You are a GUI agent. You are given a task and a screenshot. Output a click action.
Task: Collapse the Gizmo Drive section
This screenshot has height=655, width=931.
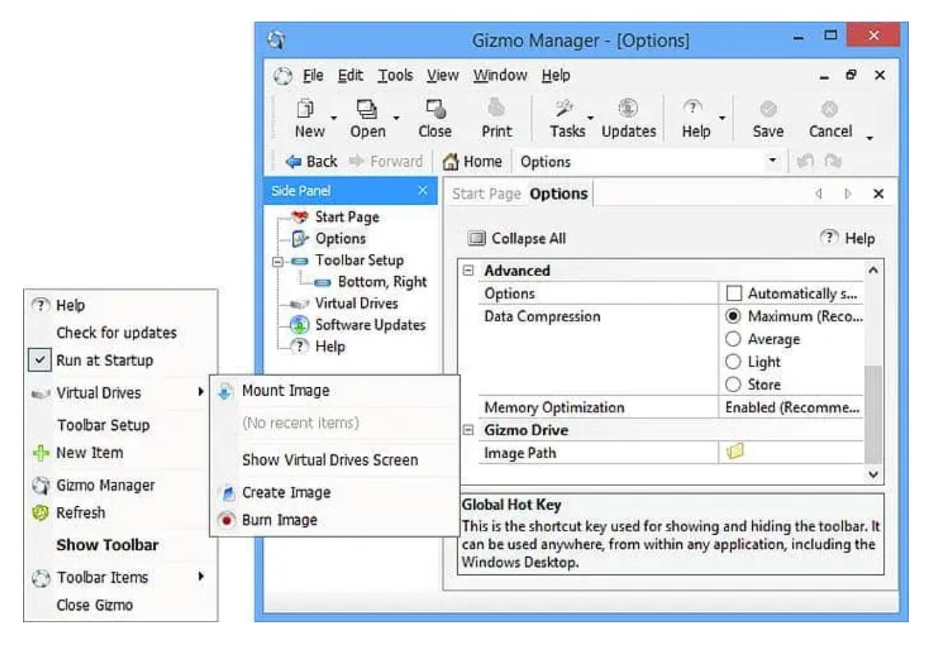(x=469, y=430)
